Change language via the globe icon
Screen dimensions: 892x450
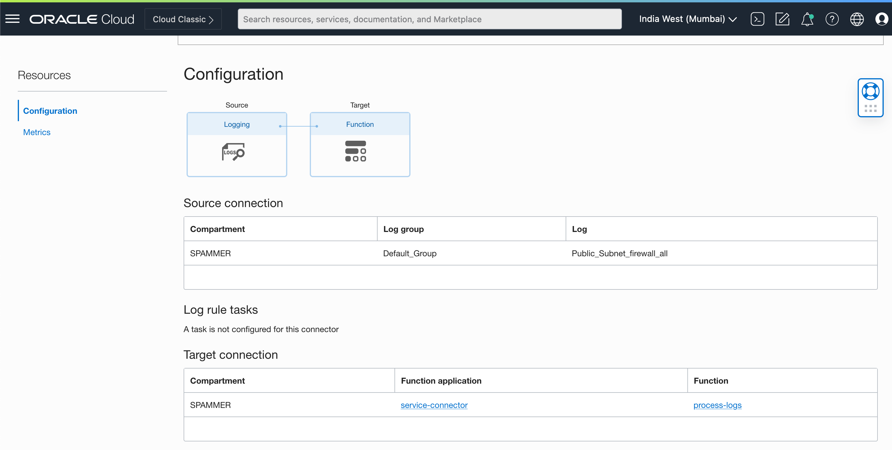(x=857, y=19)
